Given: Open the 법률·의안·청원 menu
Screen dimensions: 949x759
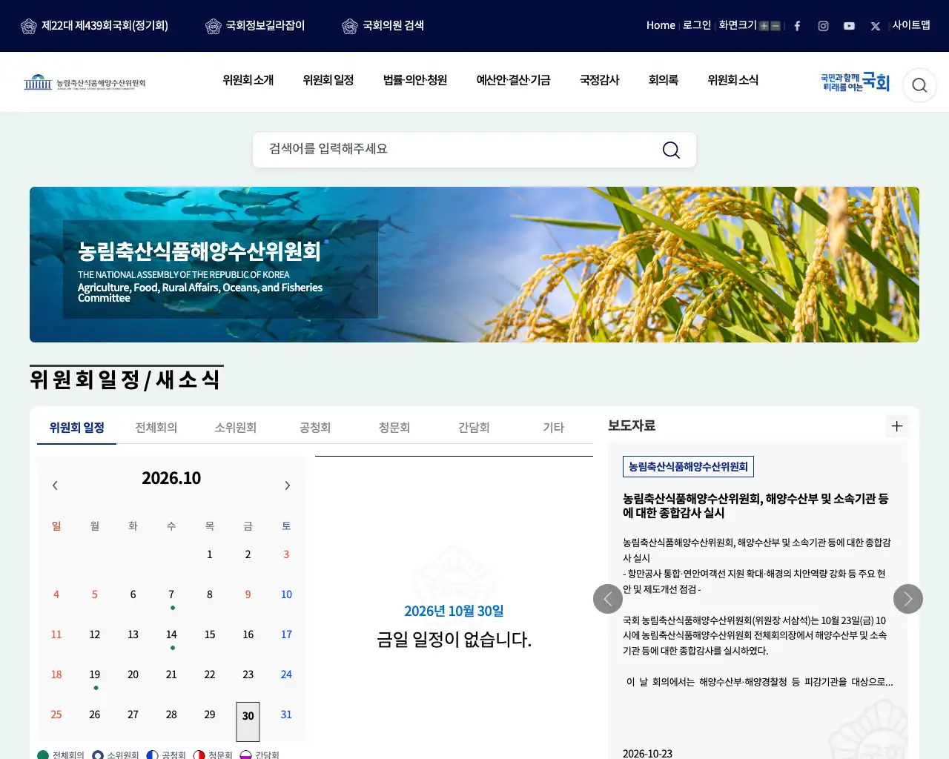Looking at the screenshot, I should click(415, 80).
